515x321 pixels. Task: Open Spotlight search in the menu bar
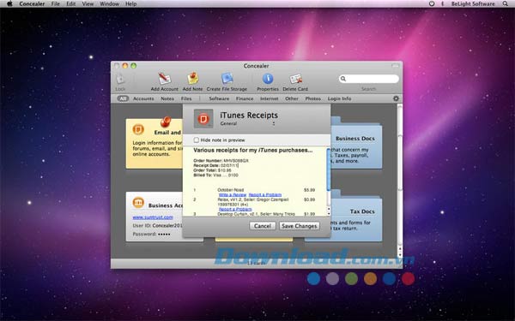pyautogui.click(x=506, y=4)
